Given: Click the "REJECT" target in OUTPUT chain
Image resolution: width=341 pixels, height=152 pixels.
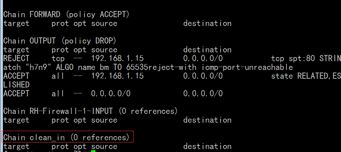Looking at the screenshot, I should coord(16,58).
